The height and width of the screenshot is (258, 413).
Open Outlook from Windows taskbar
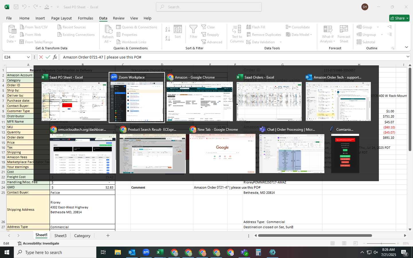(132, 252)
